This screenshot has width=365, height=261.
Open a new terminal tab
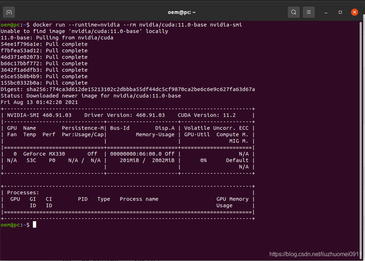pos(9,12)
